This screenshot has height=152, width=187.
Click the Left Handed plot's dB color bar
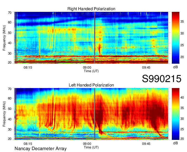[175, 114]
